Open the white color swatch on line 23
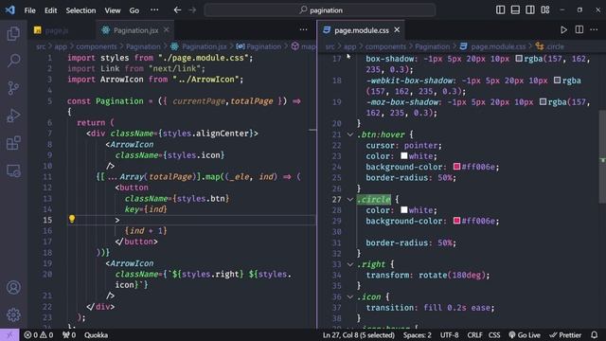 404,155
